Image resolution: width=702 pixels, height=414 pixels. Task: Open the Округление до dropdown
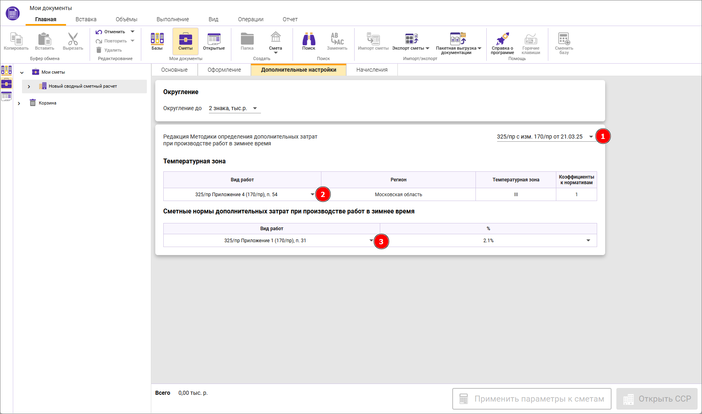pos(235,109)
